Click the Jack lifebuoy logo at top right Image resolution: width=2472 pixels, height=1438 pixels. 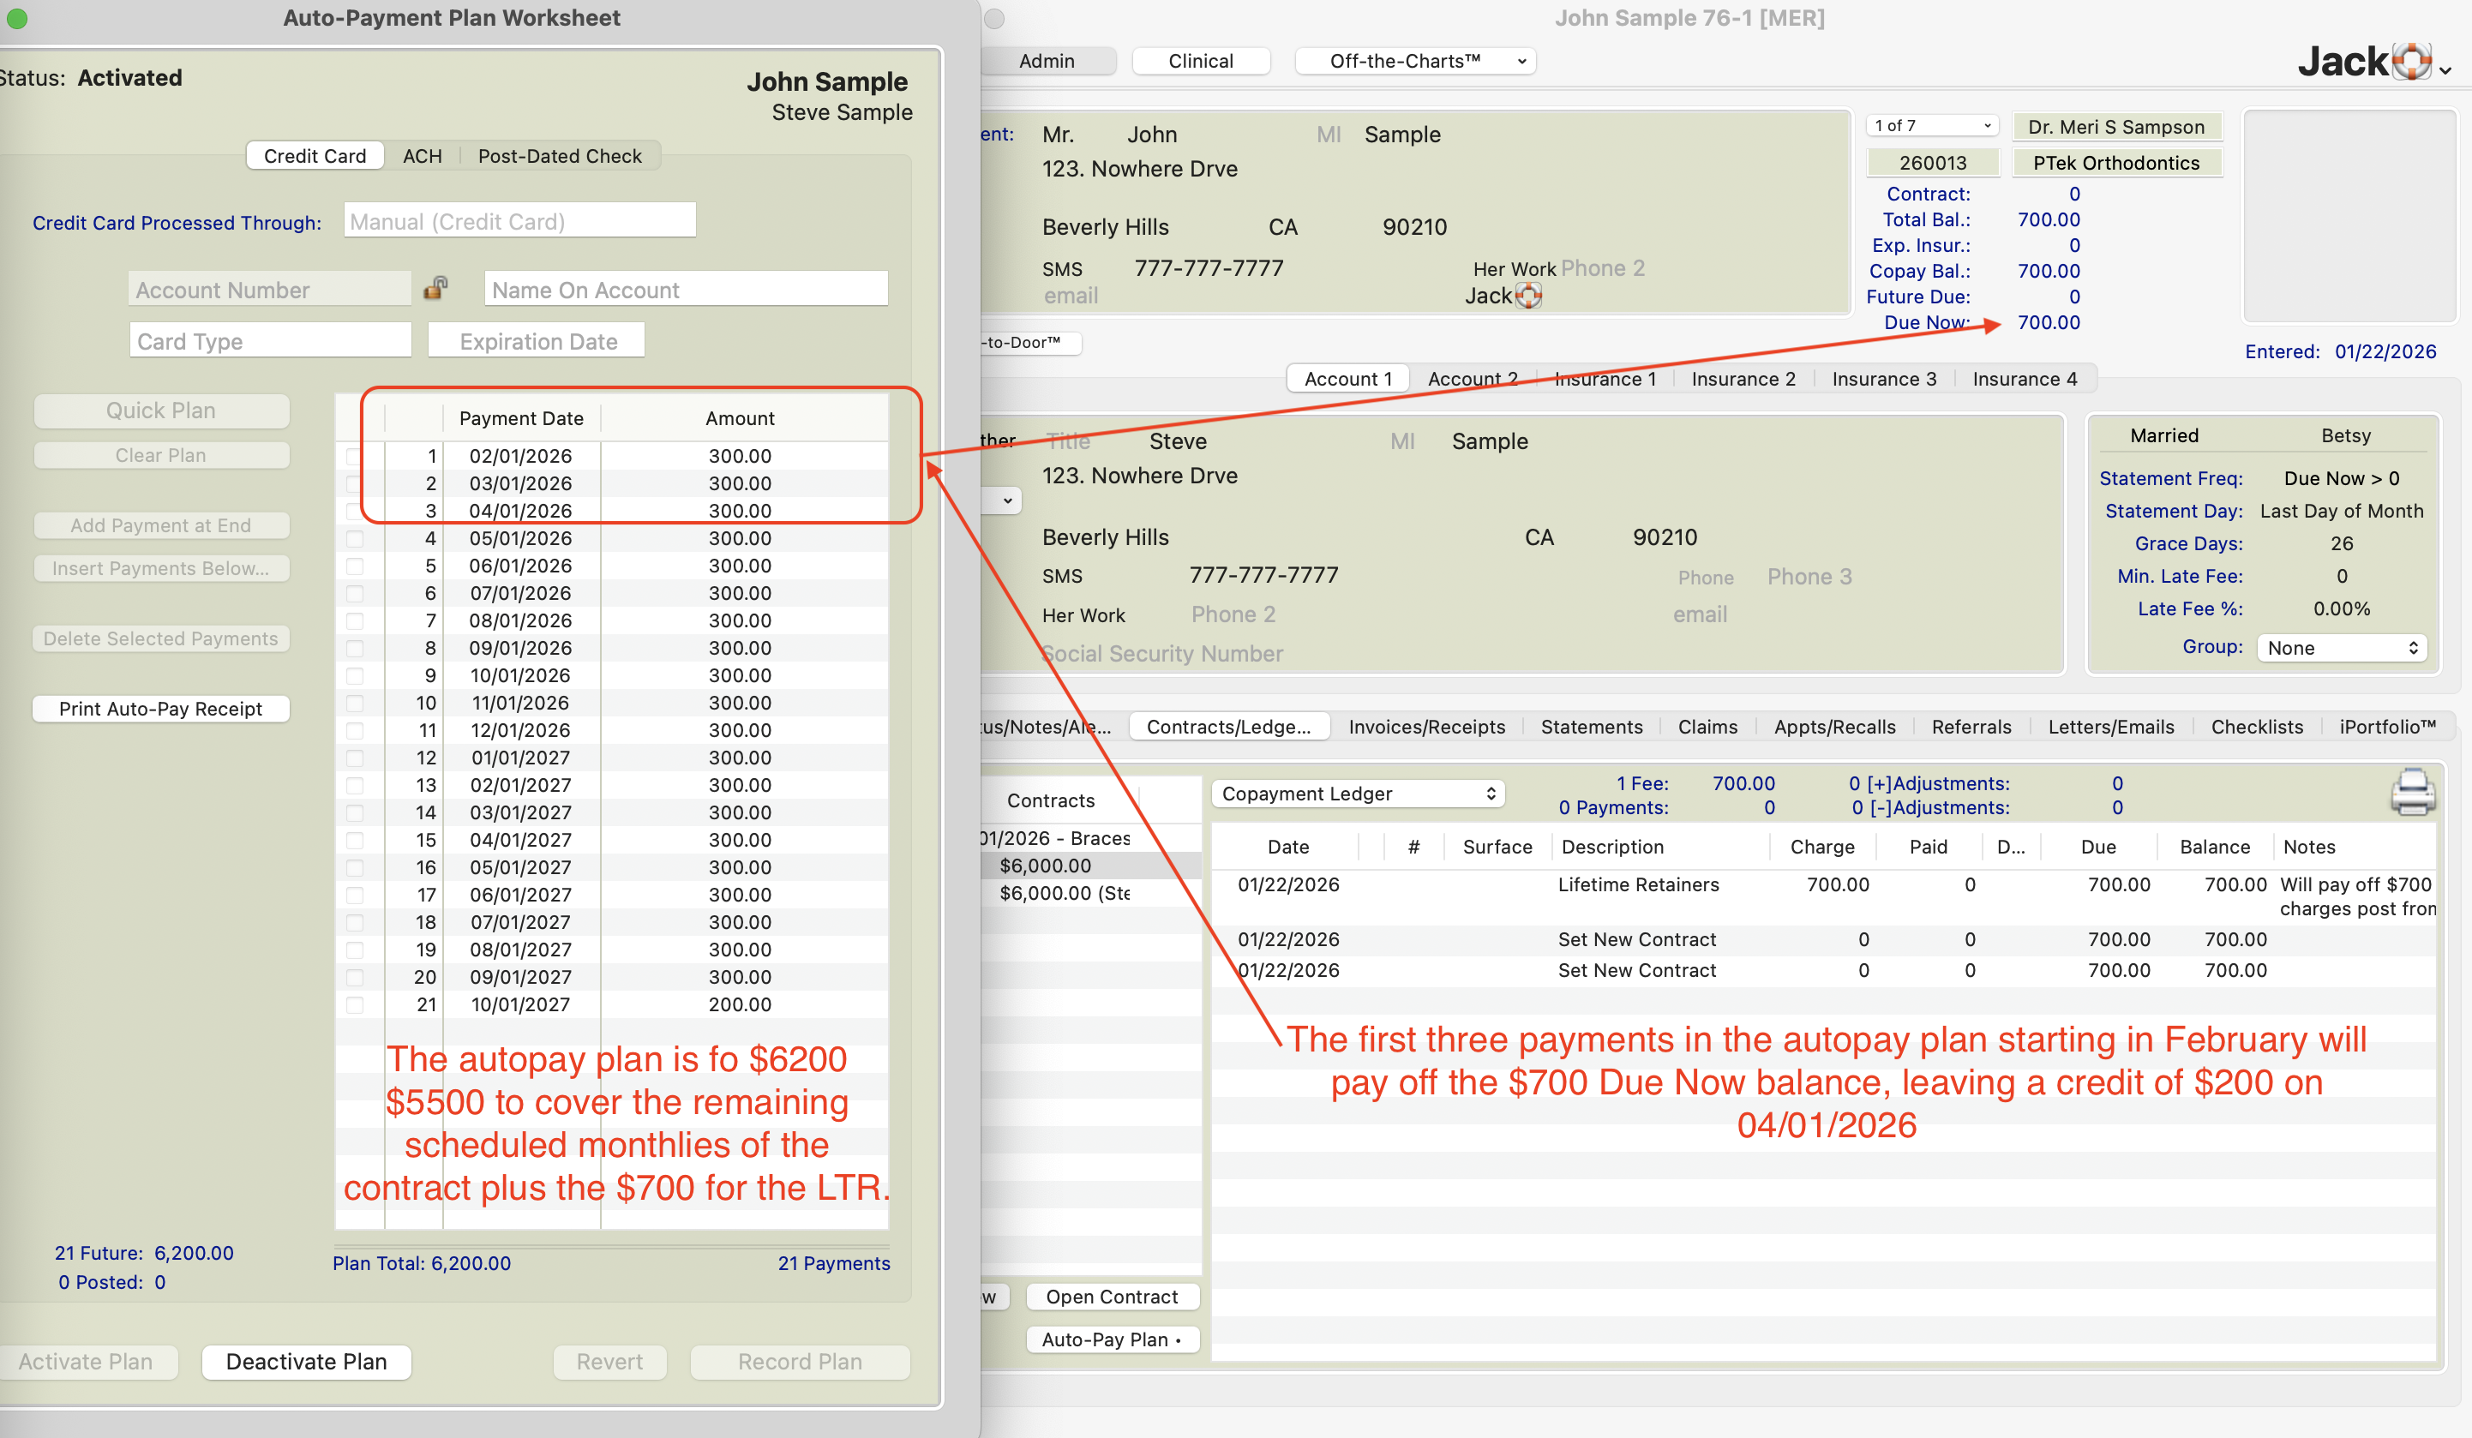[2411, 62]
